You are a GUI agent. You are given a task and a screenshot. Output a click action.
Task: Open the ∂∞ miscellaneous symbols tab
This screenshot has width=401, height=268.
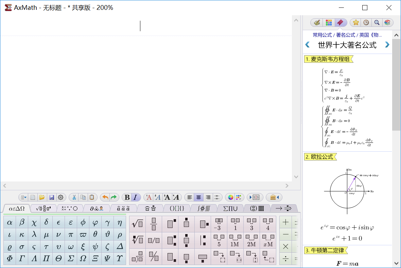click(x=97, y=209)
